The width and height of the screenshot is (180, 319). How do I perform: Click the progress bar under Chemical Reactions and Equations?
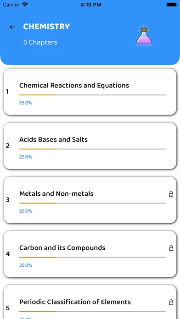[93, 95]
